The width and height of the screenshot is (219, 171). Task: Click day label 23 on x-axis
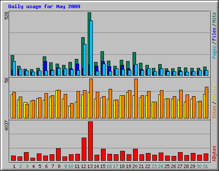click(x=154, y=166)
